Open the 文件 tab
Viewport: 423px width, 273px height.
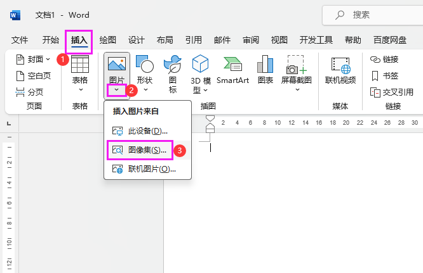(x=20, y=40)
